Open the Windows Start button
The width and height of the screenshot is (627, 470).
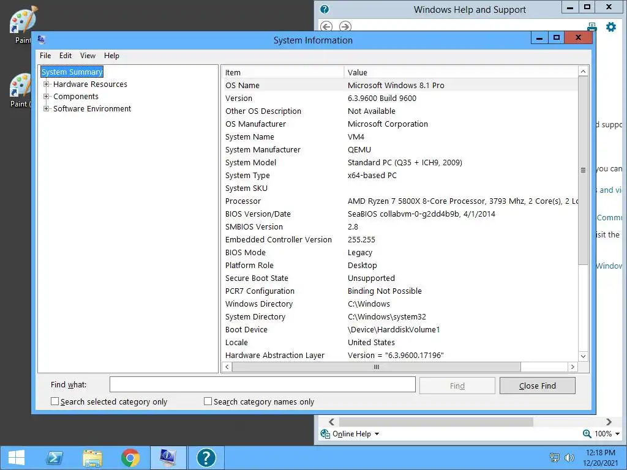(x=17, y=458)
